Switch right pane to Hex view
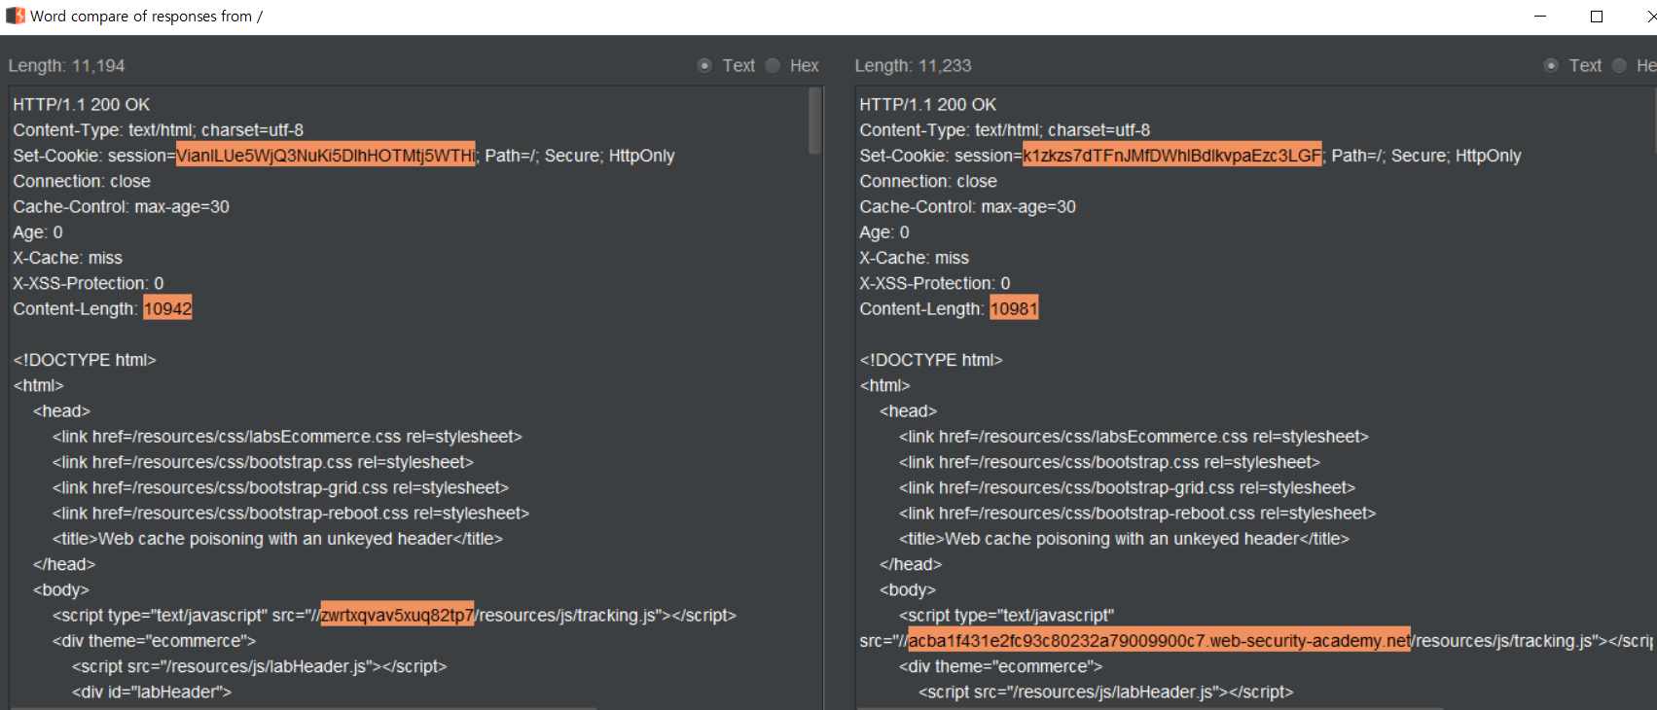This screenshot has height=710, width=1657. pyautogui.click(x=1620, y=65)
